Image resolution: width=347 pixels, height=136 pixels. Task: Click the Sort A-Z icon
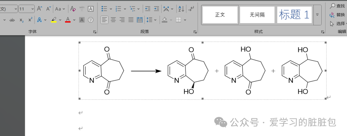pyautogui.click(x=181, y=9)
